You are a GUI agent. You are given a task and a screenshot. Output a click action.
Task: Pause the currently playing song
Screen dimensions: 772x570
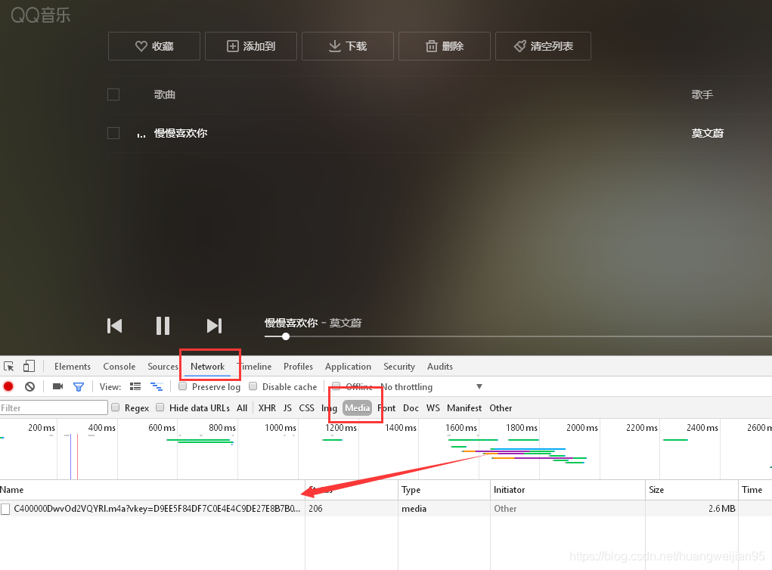(163, 326)
